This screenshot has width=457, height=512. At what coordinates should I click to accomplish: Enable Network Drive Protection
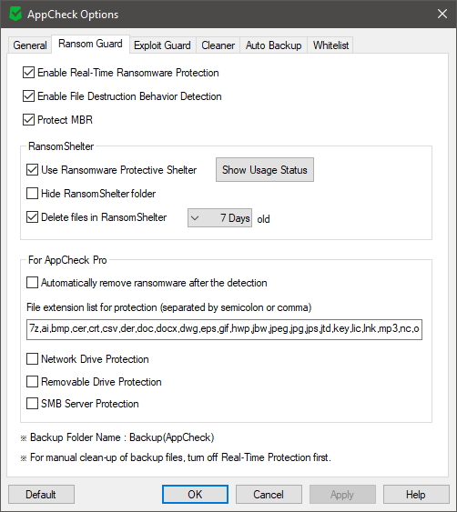[32, 359]
